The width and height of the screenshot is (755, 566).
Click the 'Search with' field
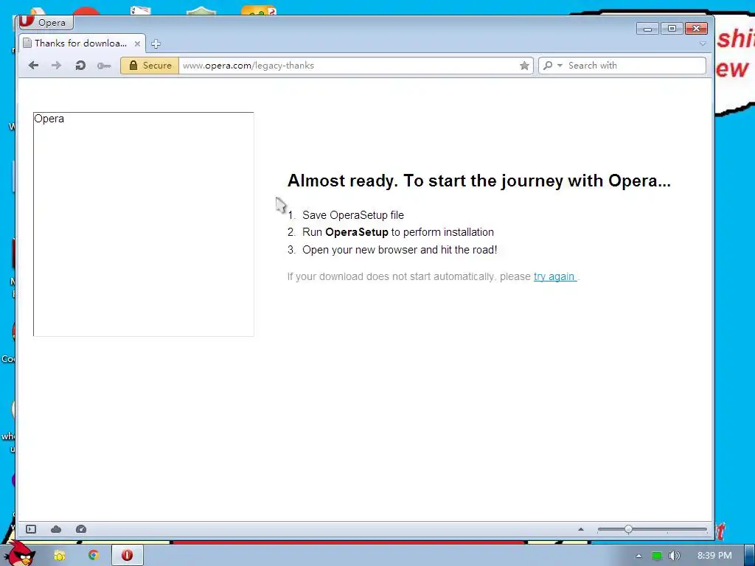tap(635, 66)
